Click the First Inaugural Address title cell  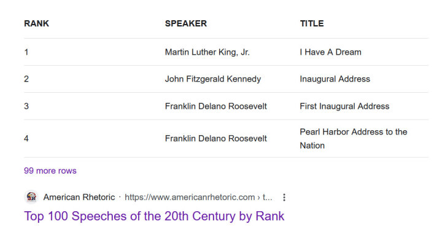(x=344, y=106)
